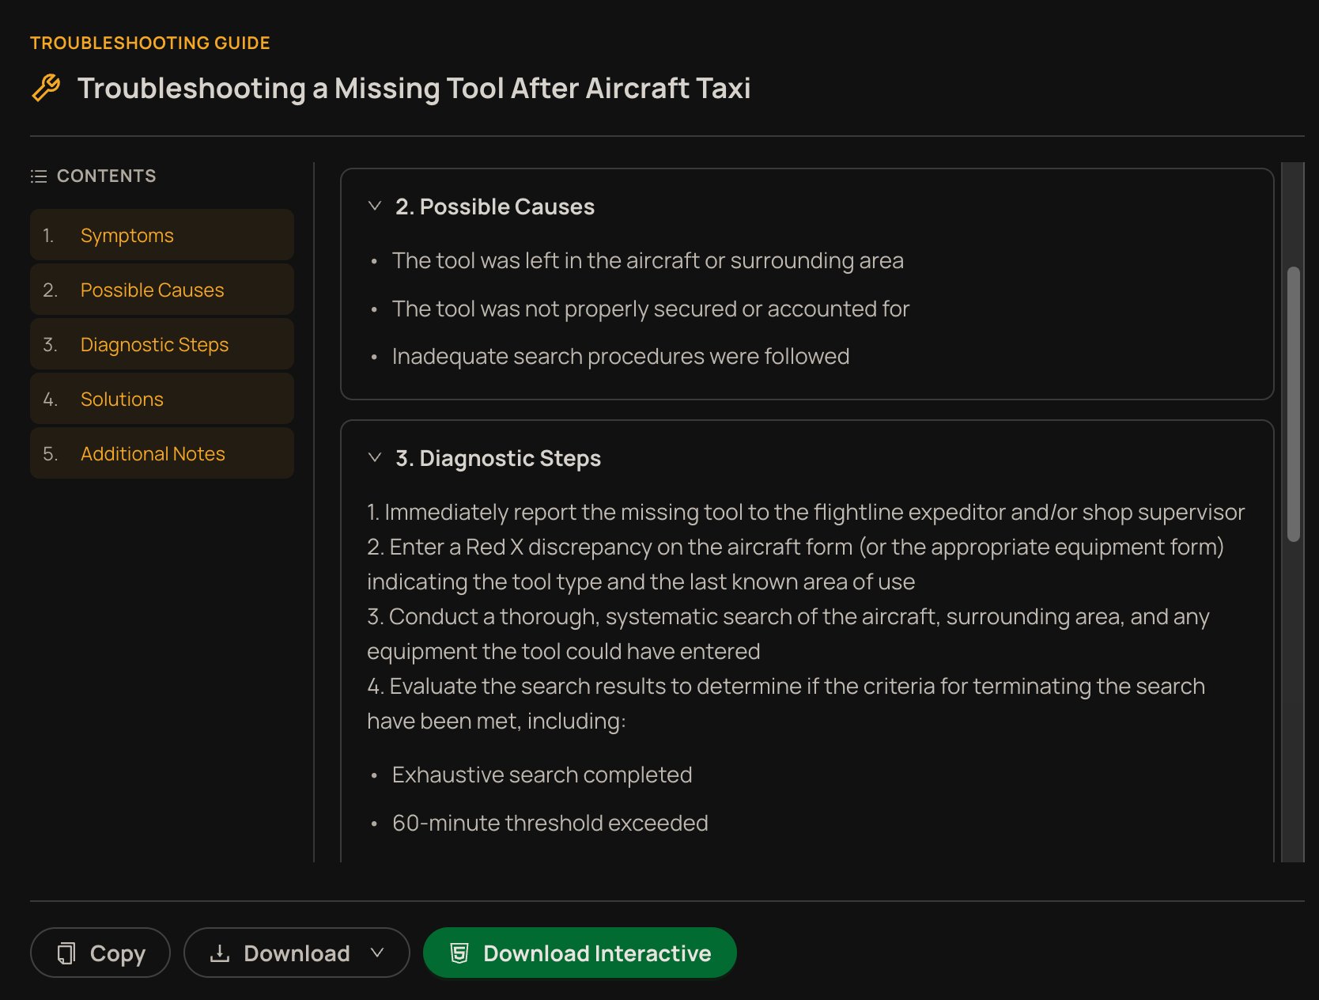The height and width of the screenshot is (1000, 1319).
Task: Navigate to Diagnostic Steps in contents
Action: click(x=162, y=344)
